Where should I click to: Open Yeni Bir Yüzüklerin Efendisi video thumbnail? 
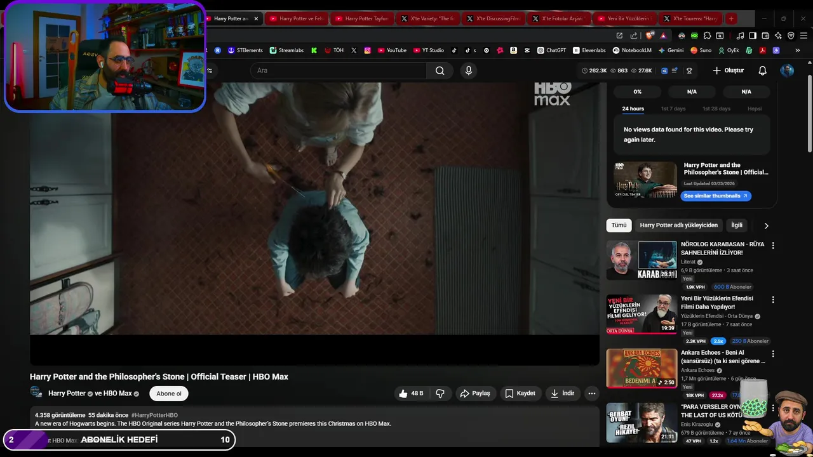(x=642, y=314)
